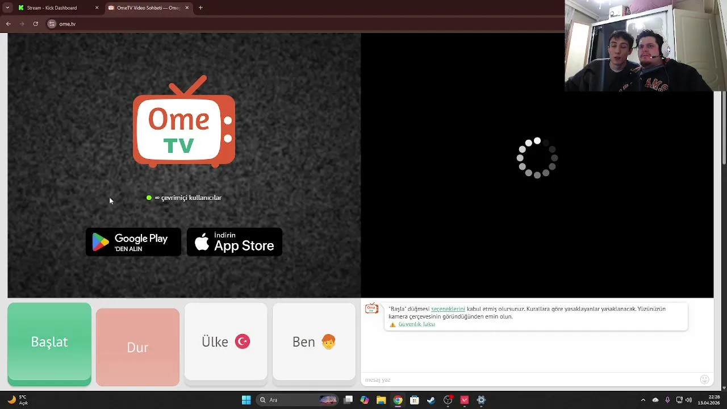Go forward in browser
This screenshot has width=727, height=409.
pos(22,24)
